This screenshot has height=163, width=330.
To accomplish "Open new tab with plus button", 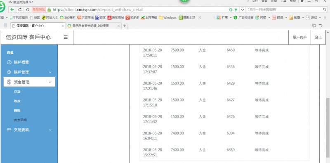I will point(125,26).
